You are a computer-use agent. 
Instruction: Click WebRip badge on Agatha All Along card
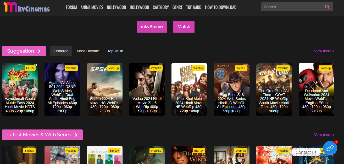[x=71, y=68]
